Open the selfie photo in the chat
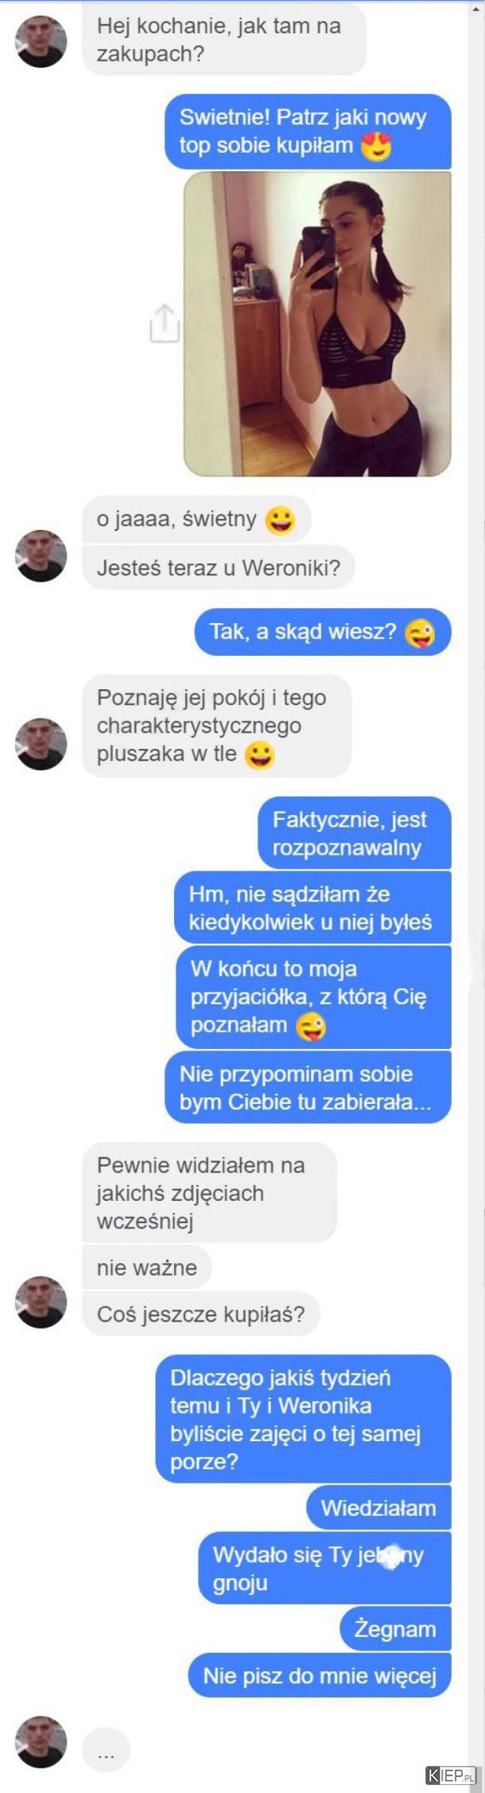The width and height of the screenshot is (485, 1793). click(317, 324)
